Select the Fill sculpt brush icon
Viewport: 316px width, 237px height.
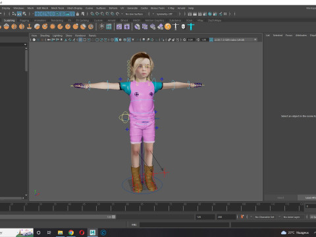[x=83, y=27]
